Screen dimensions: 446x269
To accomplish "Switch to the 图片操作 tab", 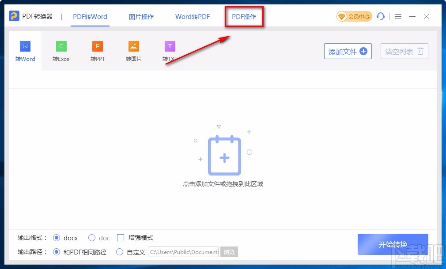I will point(141,16).
